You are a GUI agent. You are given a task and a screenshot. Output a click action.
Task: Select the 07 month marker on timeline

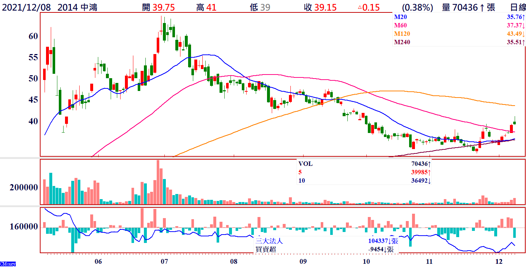pyautogui.click(x=164, y=262)
